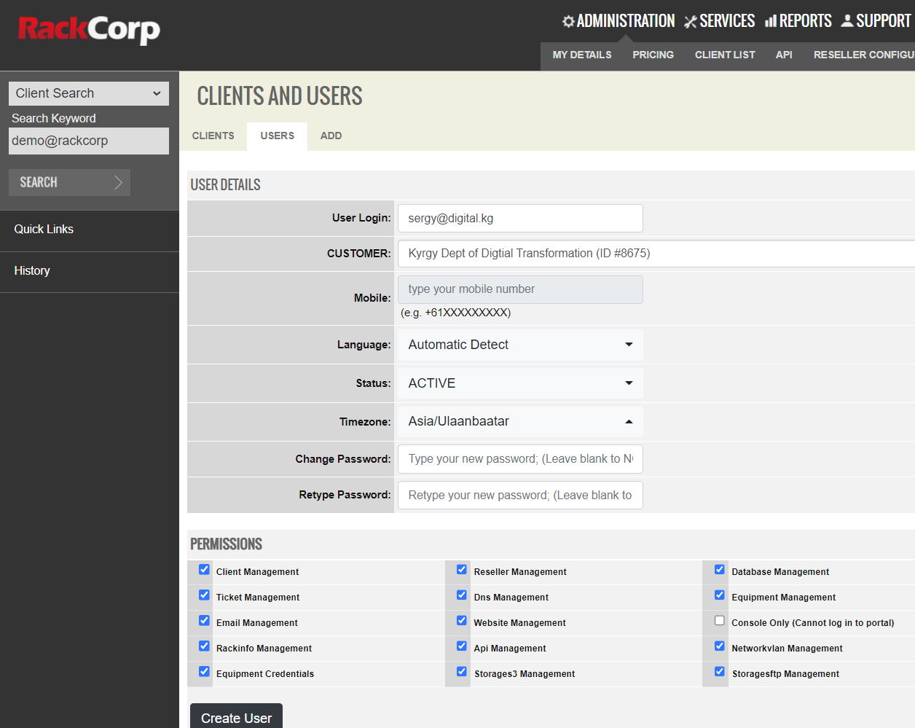Click the arrow icon on Search button
915x728 pixels.
point(119,182)
